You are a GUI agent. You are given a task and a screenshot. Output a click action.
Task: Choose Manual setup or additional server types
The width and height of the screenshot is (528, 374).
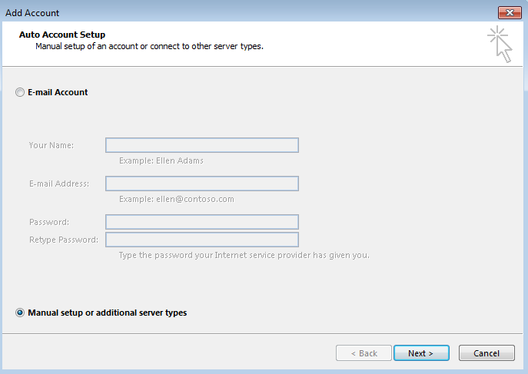[x=20, y=313]
